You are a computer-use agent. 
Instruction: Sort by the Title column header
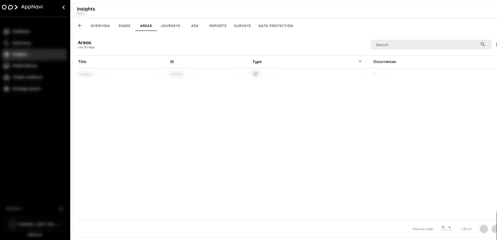(x=82, y=62)
